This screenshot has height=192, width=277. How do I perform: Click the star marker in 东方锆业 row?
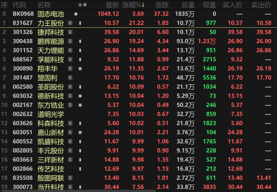80,105
